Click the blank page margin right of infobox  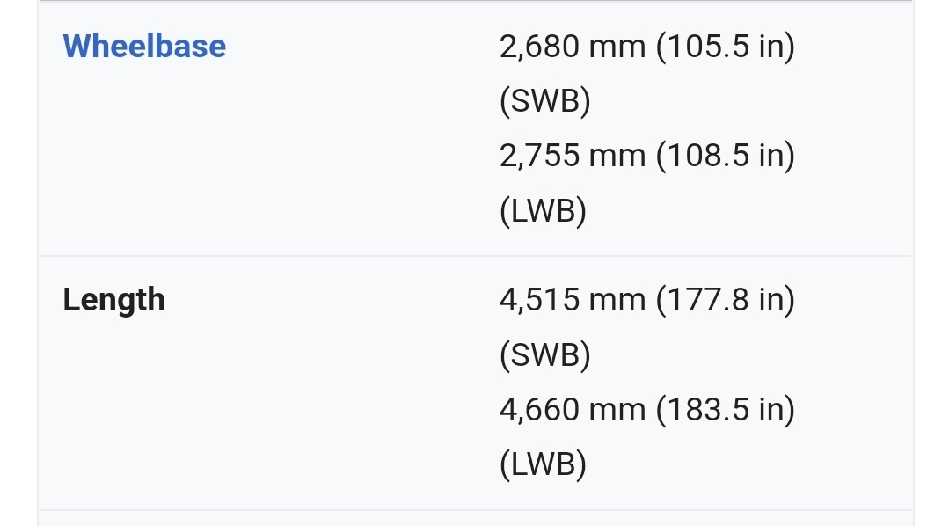click(x=931, y=263)
